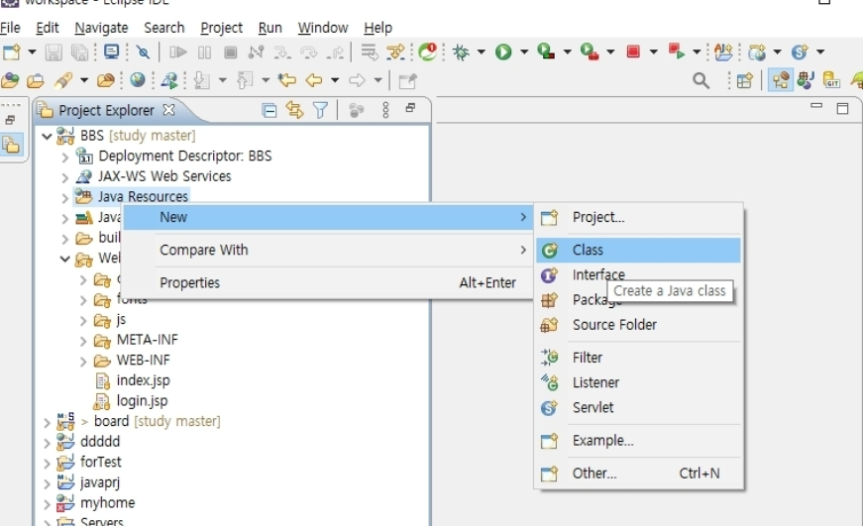
Task: Click the Open Perspective icon
Action: 744,81
